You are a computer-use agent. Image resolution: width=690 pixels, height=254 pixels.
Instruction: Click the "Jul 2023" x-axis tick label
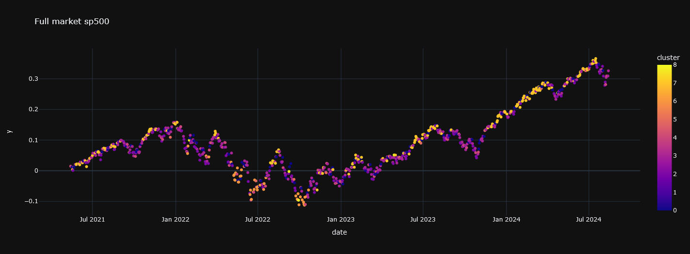tap(423, 220)
